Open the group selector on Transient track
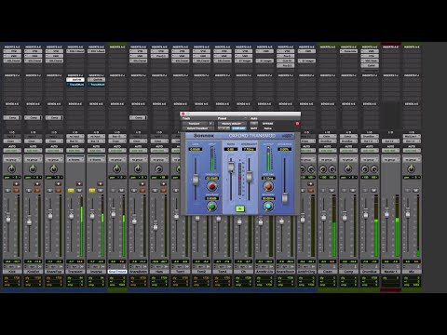 (74, 159)
